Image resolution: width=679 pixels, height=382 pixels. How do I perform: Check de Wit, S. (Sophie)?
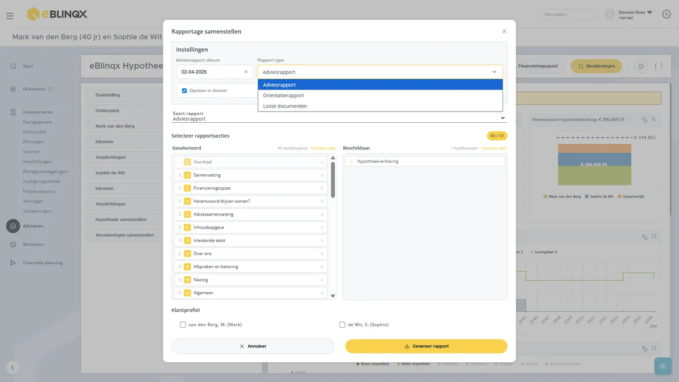click(342, 325)
